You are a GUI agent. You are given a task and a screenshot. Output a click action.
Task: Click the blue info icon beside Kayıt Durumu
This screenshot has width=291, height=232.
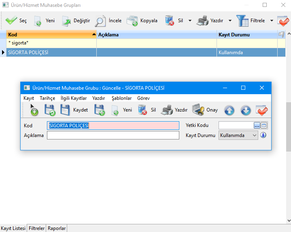point(263,135)
